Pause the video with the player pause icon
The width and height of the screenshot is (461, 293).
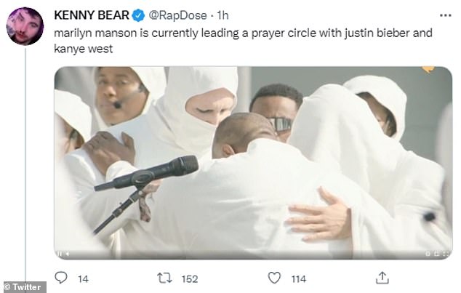coord(60,254)
